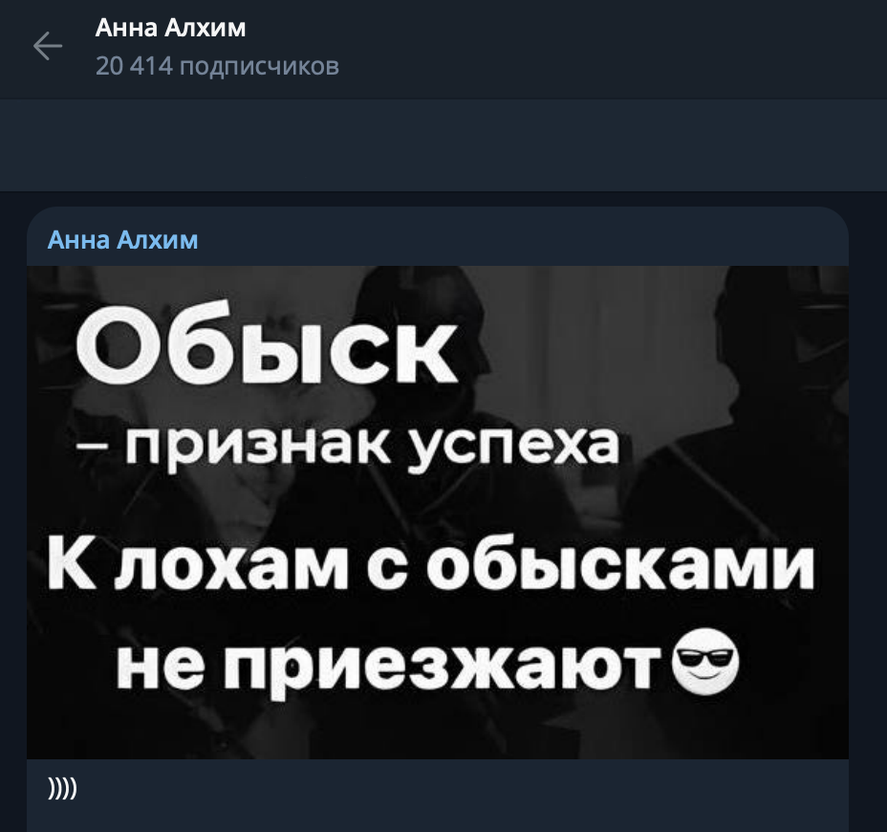This screenshot has width=887, height=832.
Task: Open the Обыск meme image in viewer
Action: click(437, 513)
